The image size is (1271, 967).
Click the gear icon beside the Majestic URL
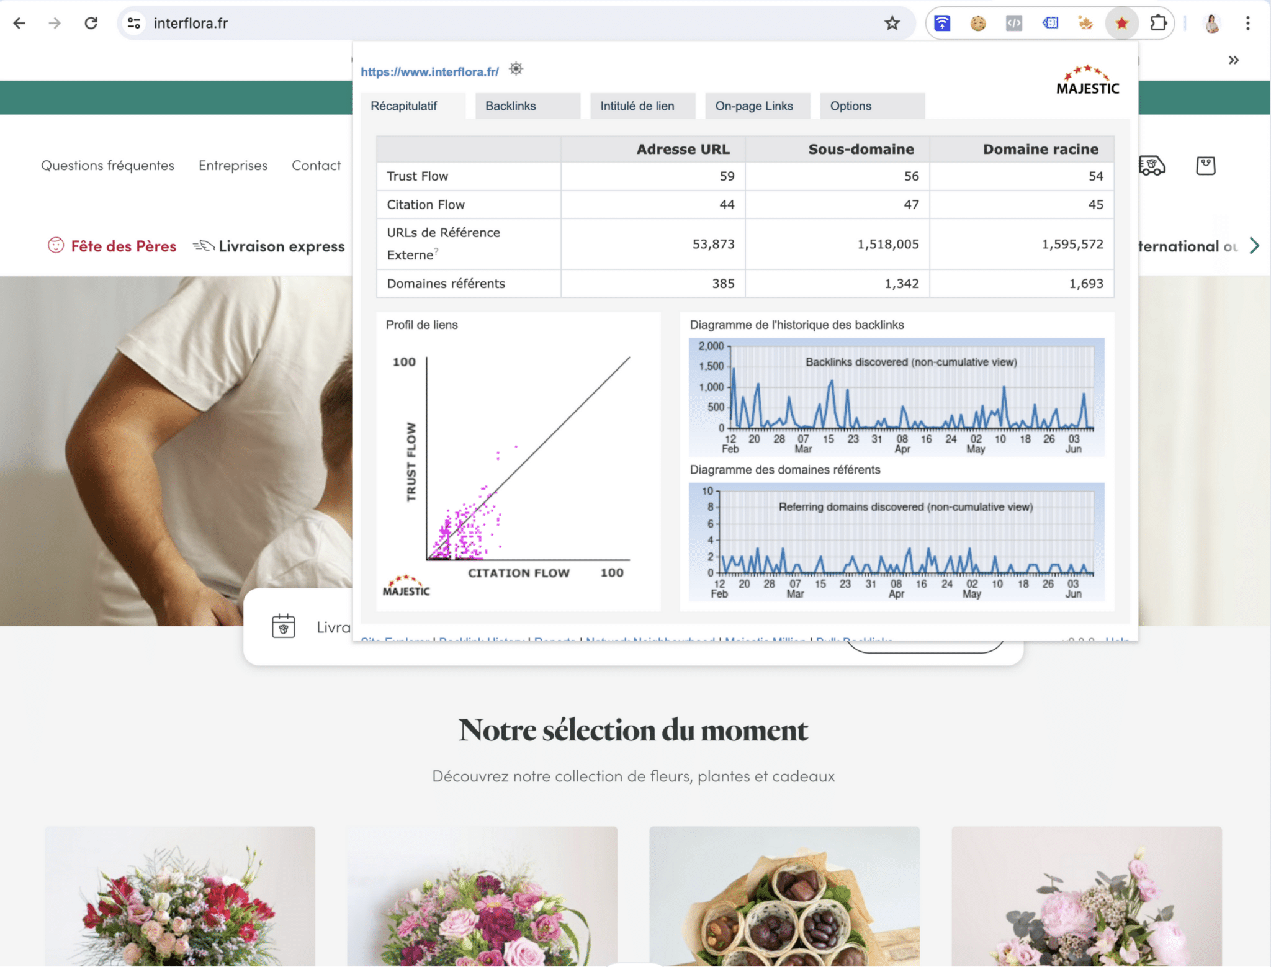pos(516,69)
